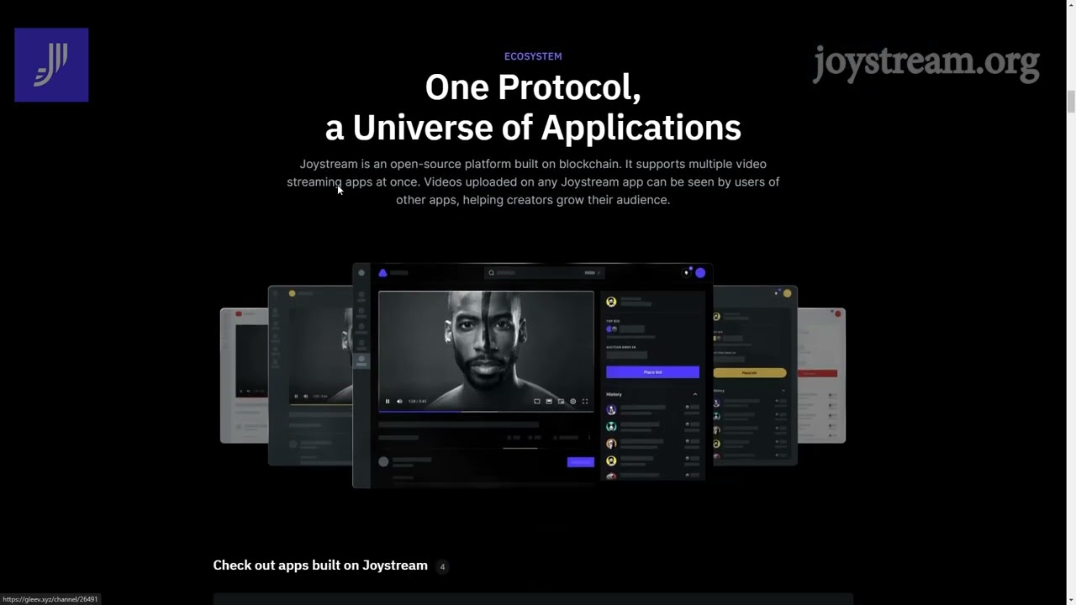1076x605 pixels.
Task: Click the ECOSYSTEM label above the heading
Action: tap(533, 56)
